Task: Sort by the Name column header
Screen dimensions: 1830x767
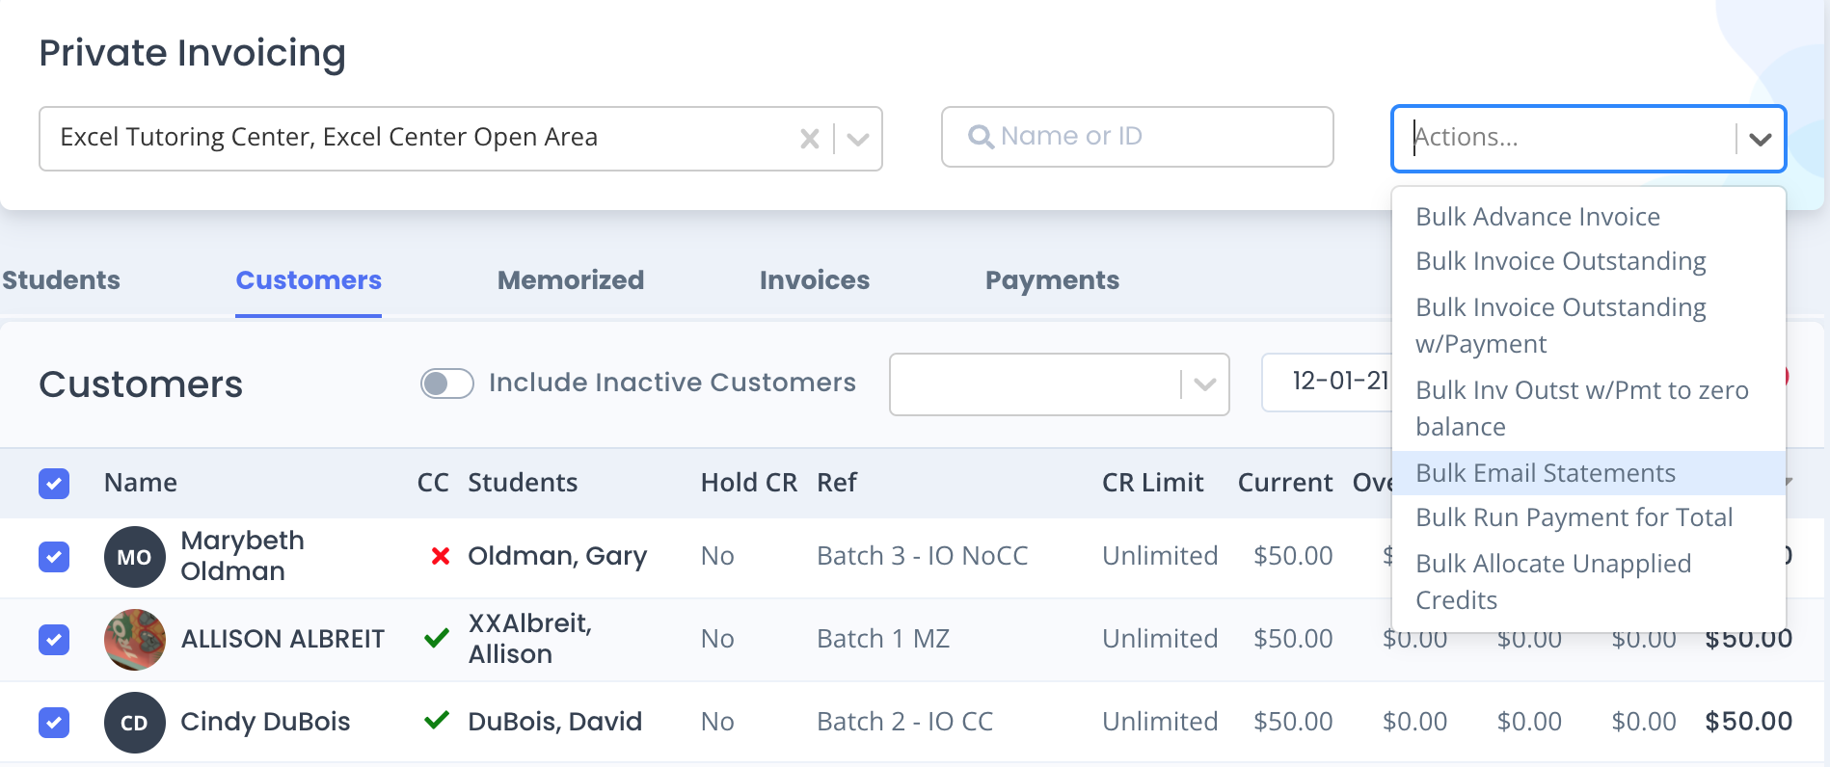Action: 140,483
